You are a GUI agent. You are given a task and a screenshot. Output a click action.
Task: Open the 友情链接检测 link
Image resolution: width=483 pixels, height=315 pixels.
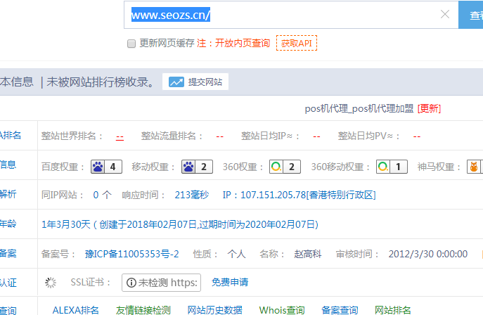point(143,310)
